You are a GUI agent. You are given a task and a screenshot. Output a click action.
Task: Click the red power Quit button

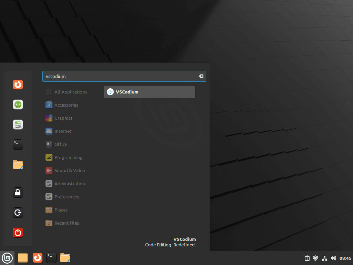(x=18, y=233)
